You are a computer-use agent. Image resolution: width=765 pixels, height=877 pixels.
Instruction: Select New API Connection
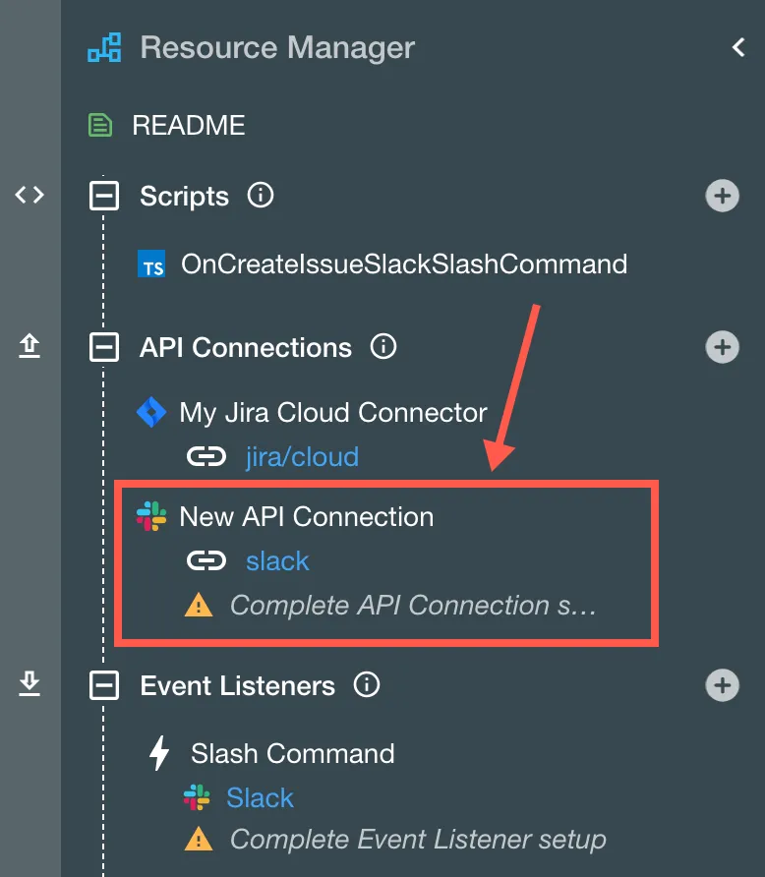coord(307,516)
